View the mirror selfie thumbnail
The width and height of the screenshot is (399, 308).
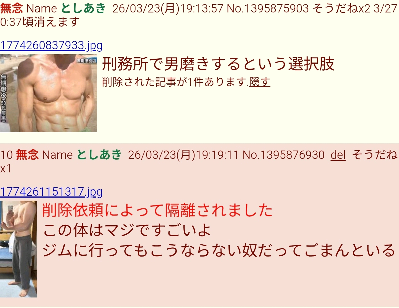(18, 249)
